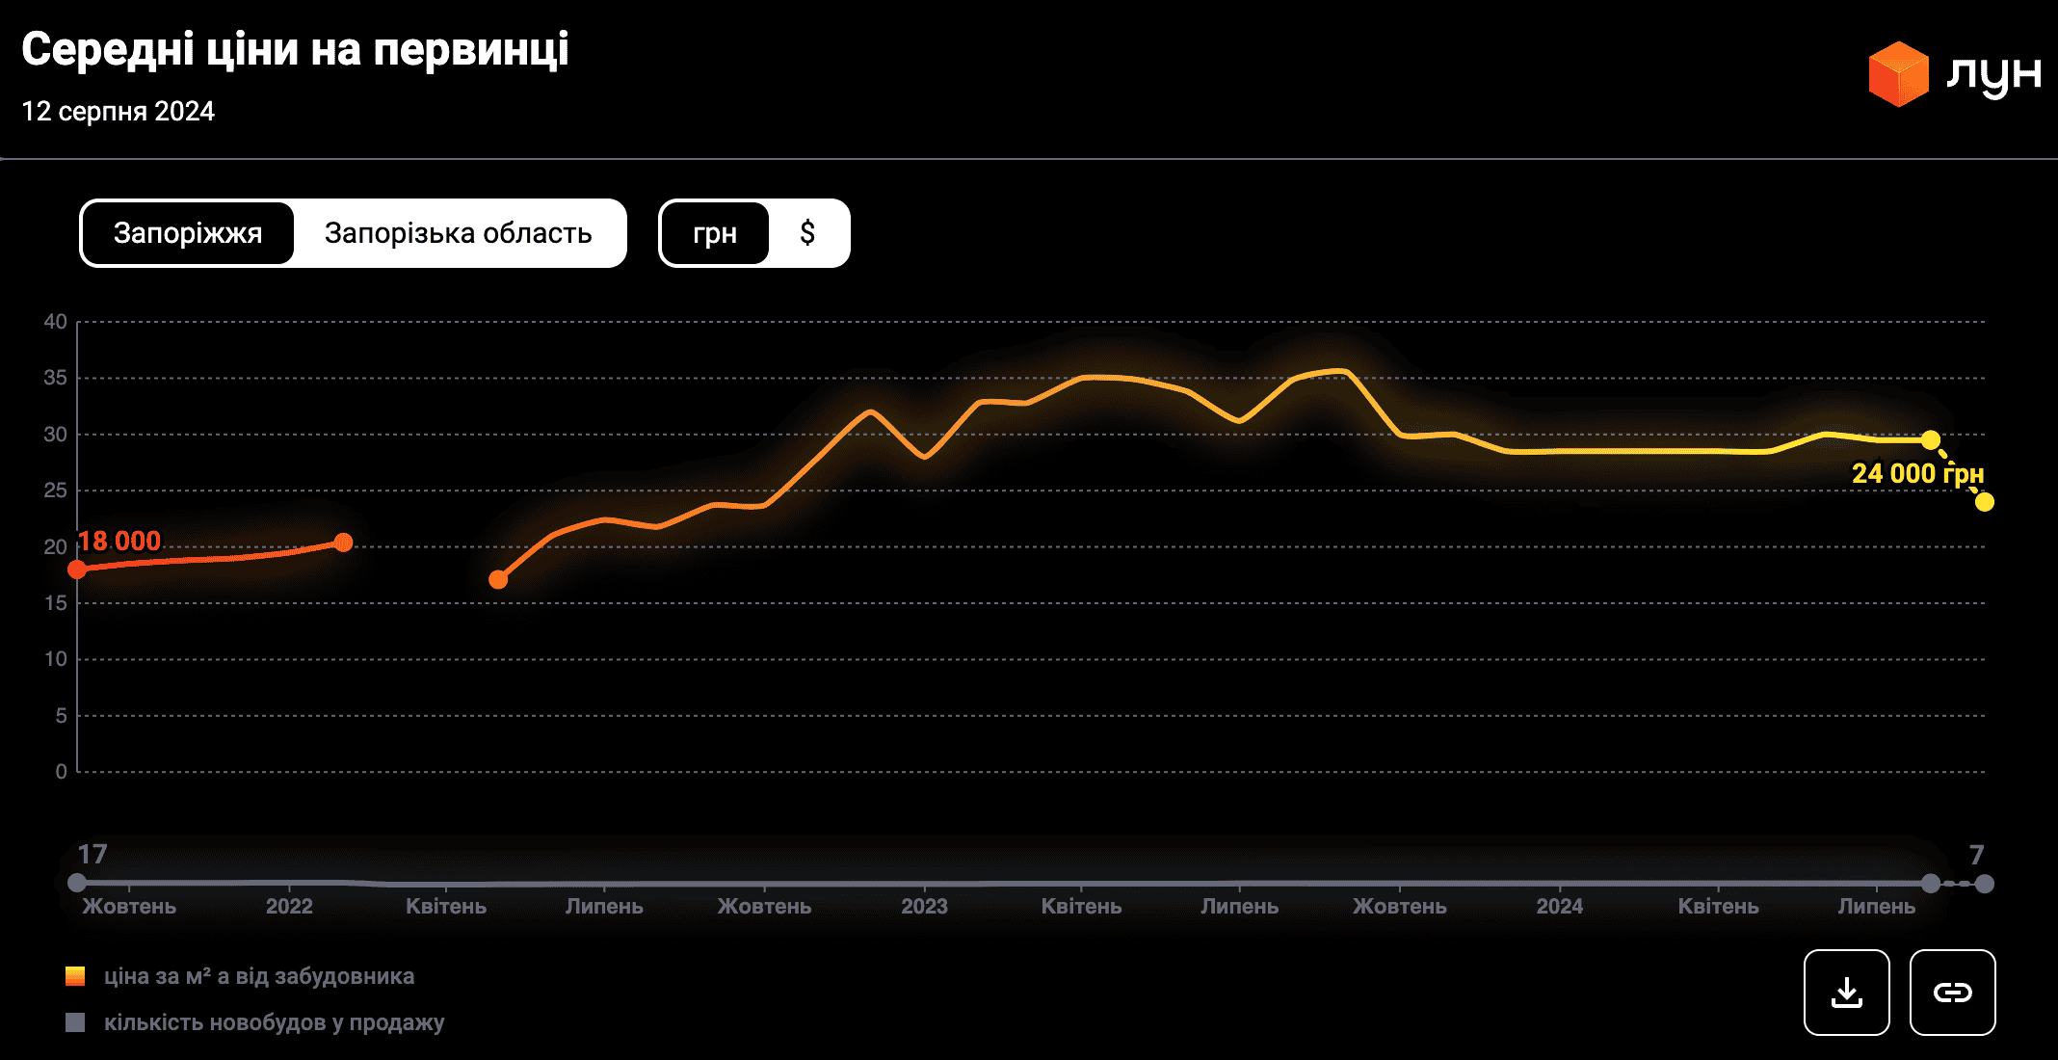The image size is (2058, 1060).
Task: Click the 2023 axis label
Action: point(924,906)
